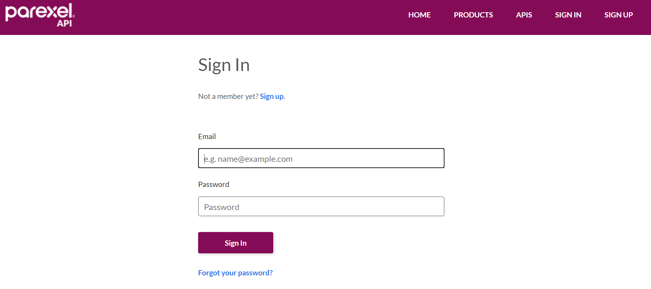
Task: Click the API text under the Parexel logo
Action: click(x=64, y=24)
